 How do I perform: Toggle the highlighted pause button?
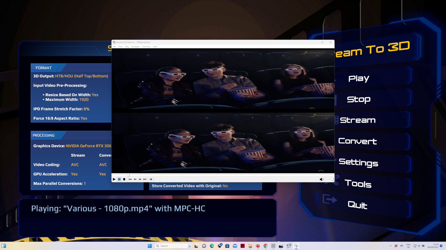pyautogui.click(x=119, y=179)
